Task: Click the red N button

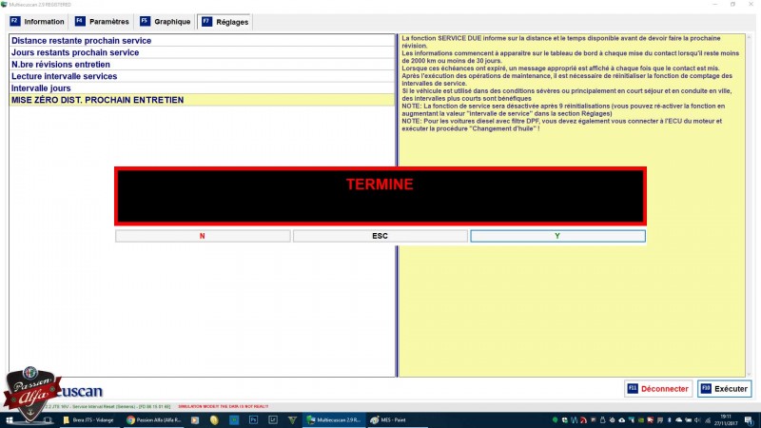Action: 202,236
